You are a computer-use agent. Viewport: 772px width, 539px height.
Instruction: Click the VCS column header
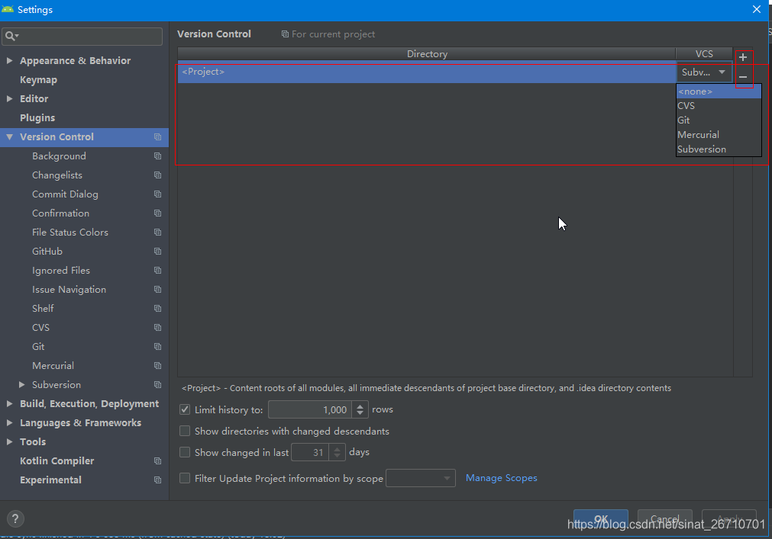[x=704, y=53]
